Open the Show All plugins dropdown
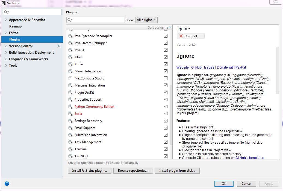This screenshot has height=191, width=283. pos(146,20)
